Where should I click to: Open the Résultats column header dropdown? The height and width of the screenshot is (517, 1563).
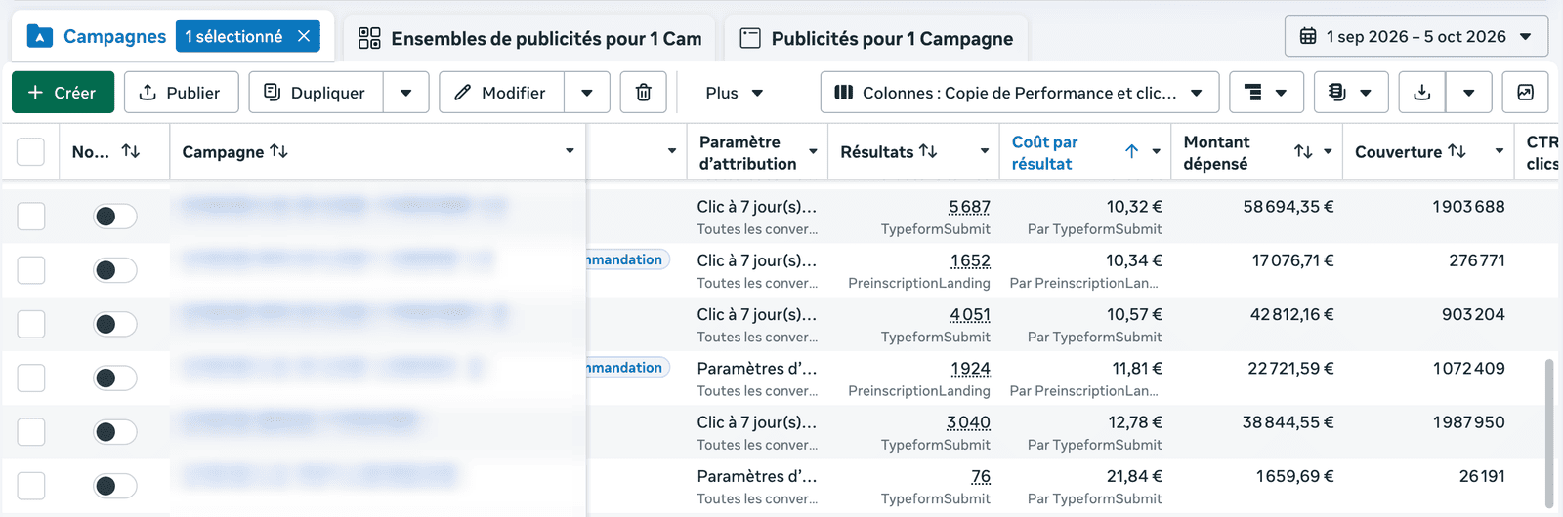click(x=985, y=151)
